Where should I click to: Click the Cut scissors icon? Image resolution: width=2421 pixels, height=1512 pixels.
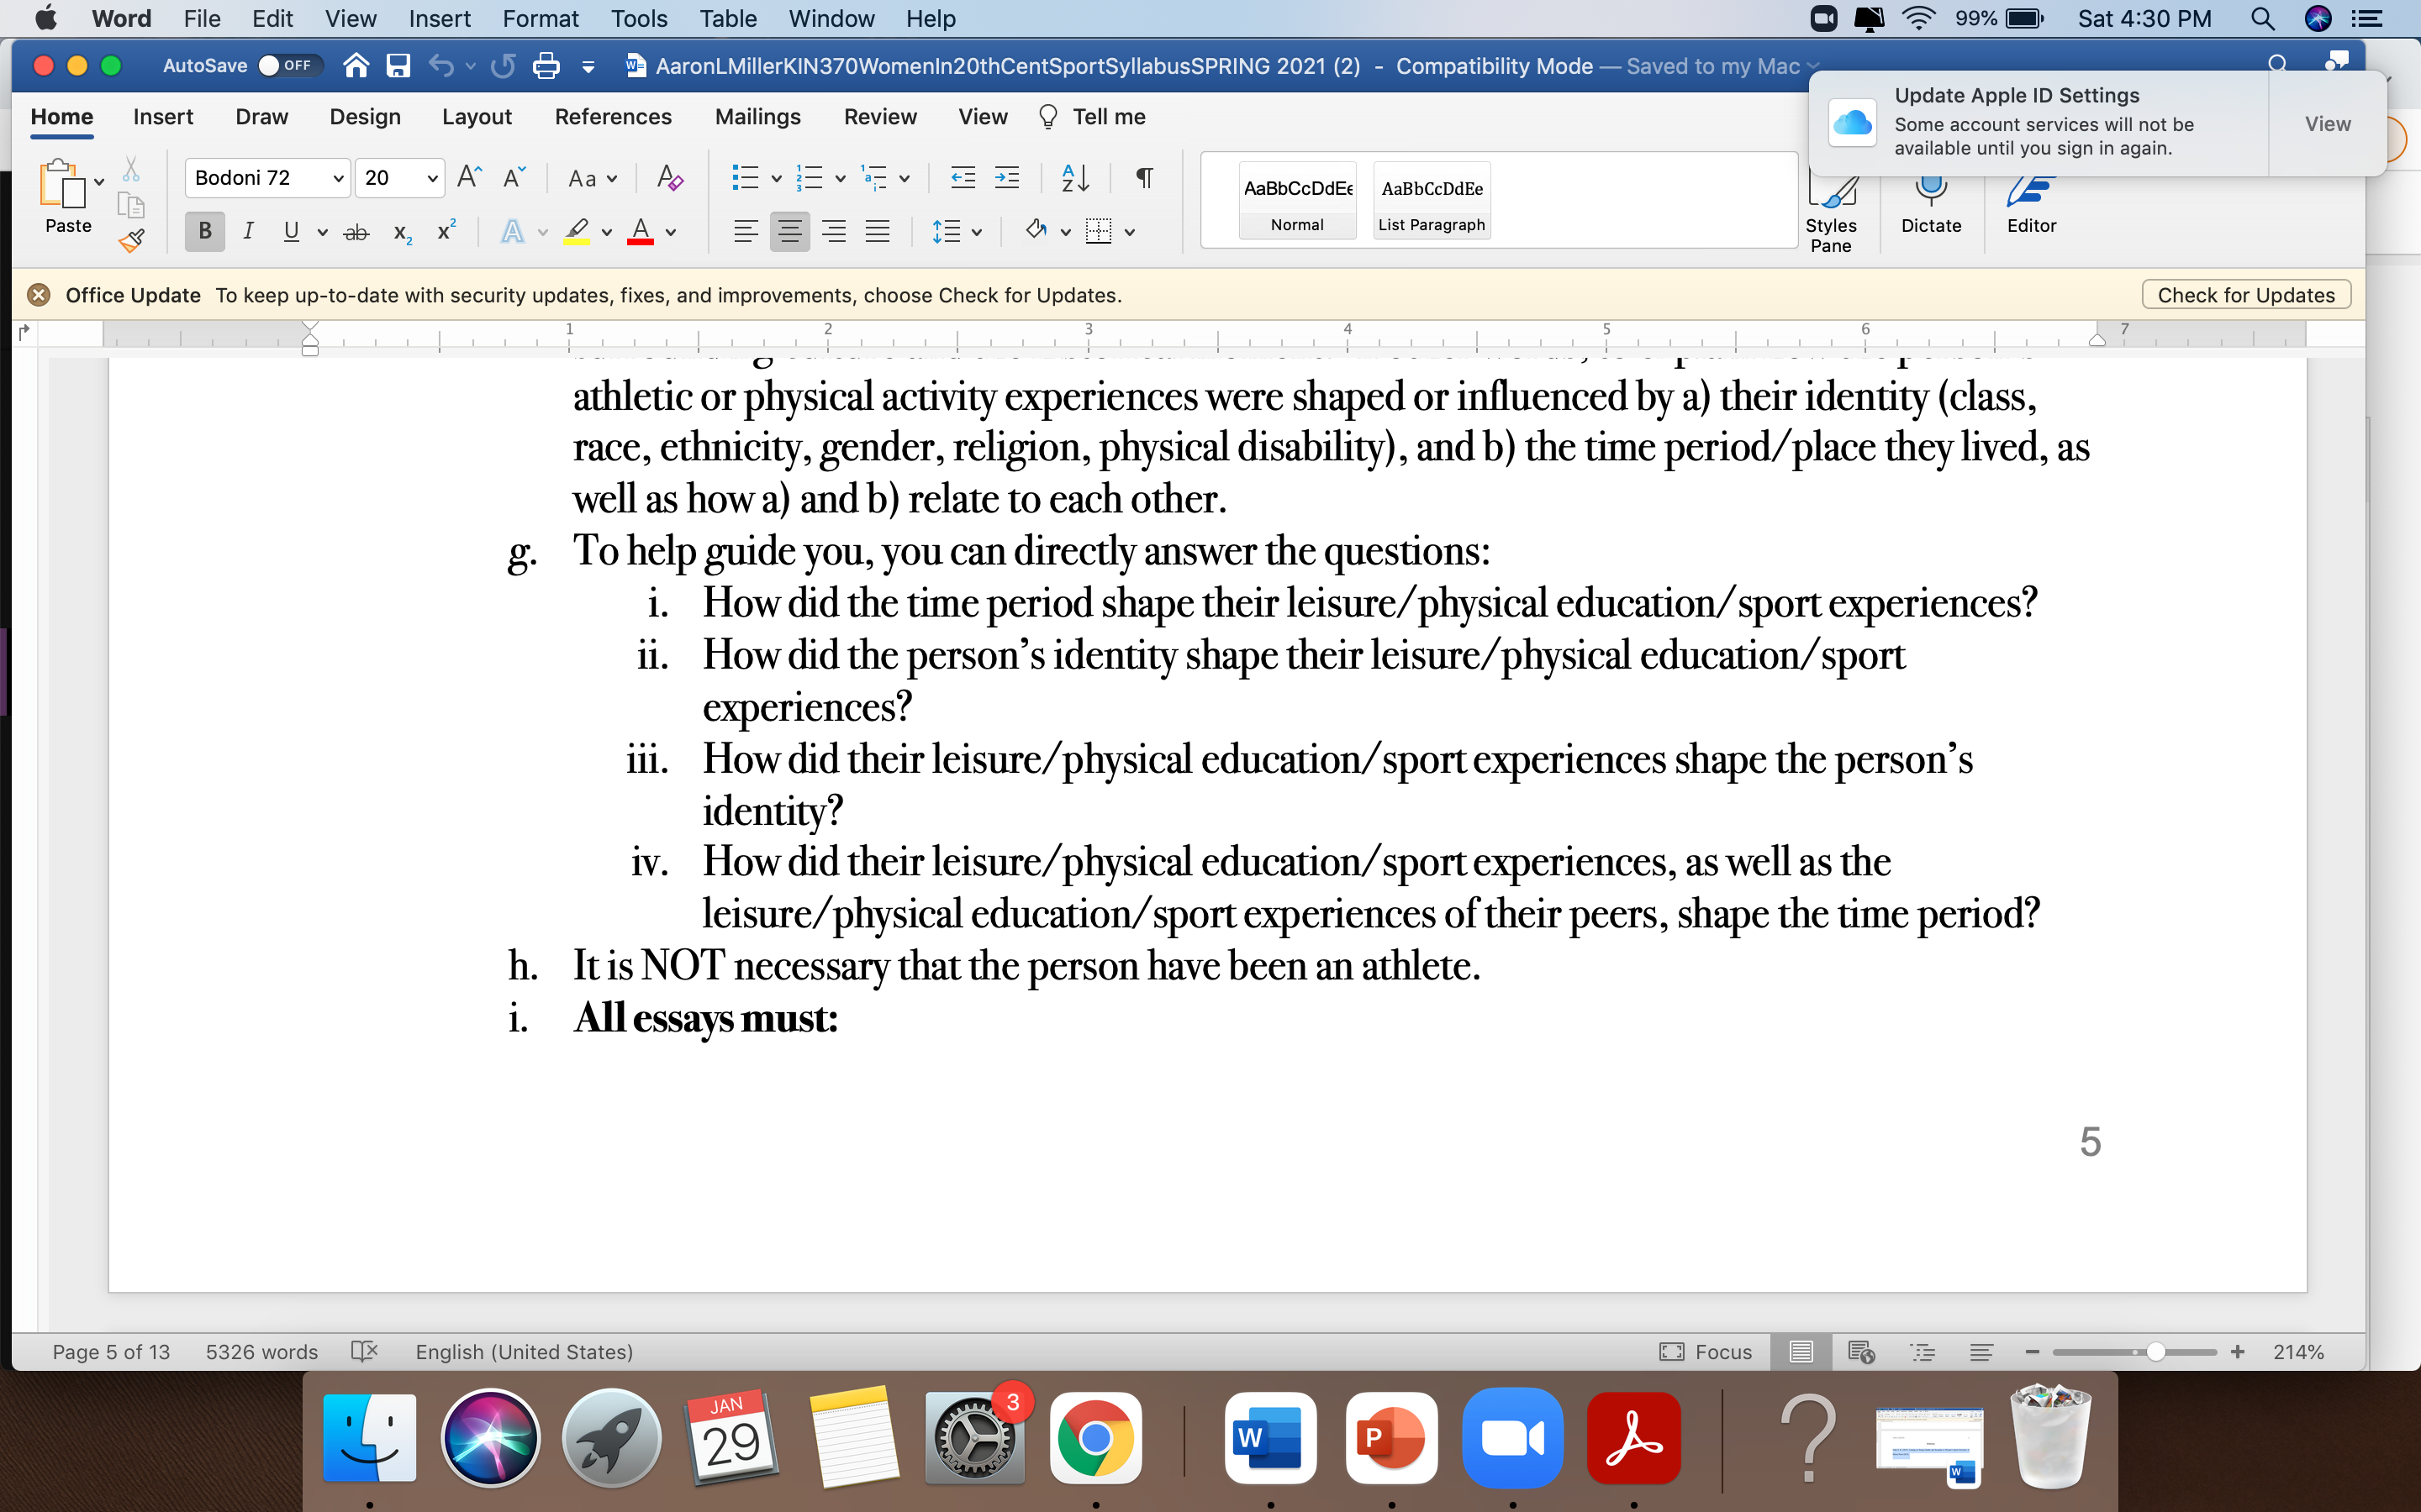(131, 169)
